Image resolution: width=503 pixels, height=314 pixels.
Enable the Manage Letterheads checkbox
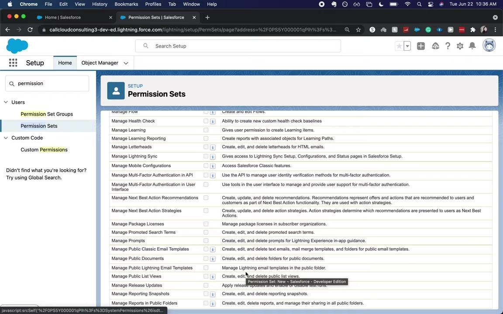click(206, 147)
